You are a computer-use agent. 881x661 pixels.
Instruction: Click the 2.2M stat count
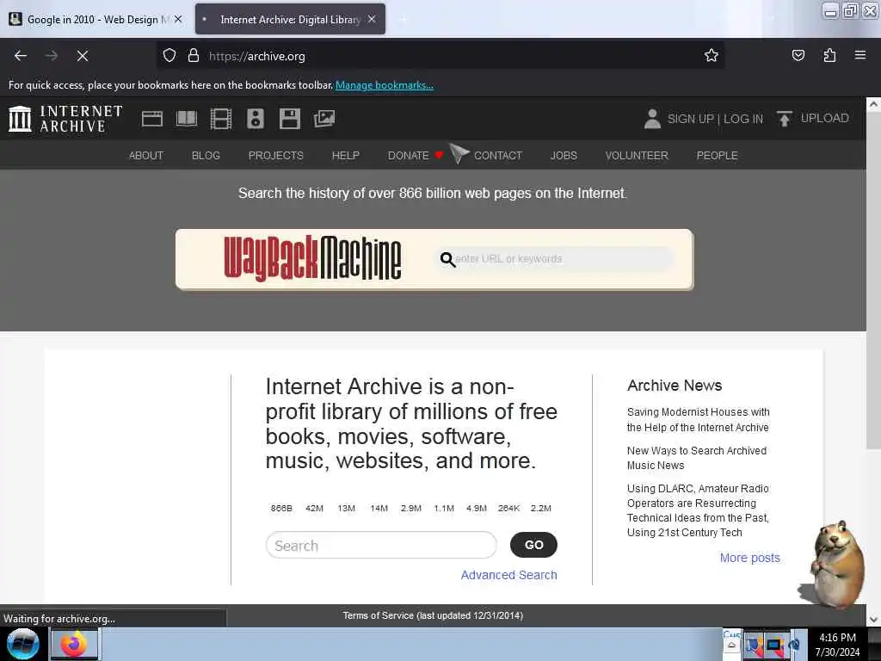[541, 508]
